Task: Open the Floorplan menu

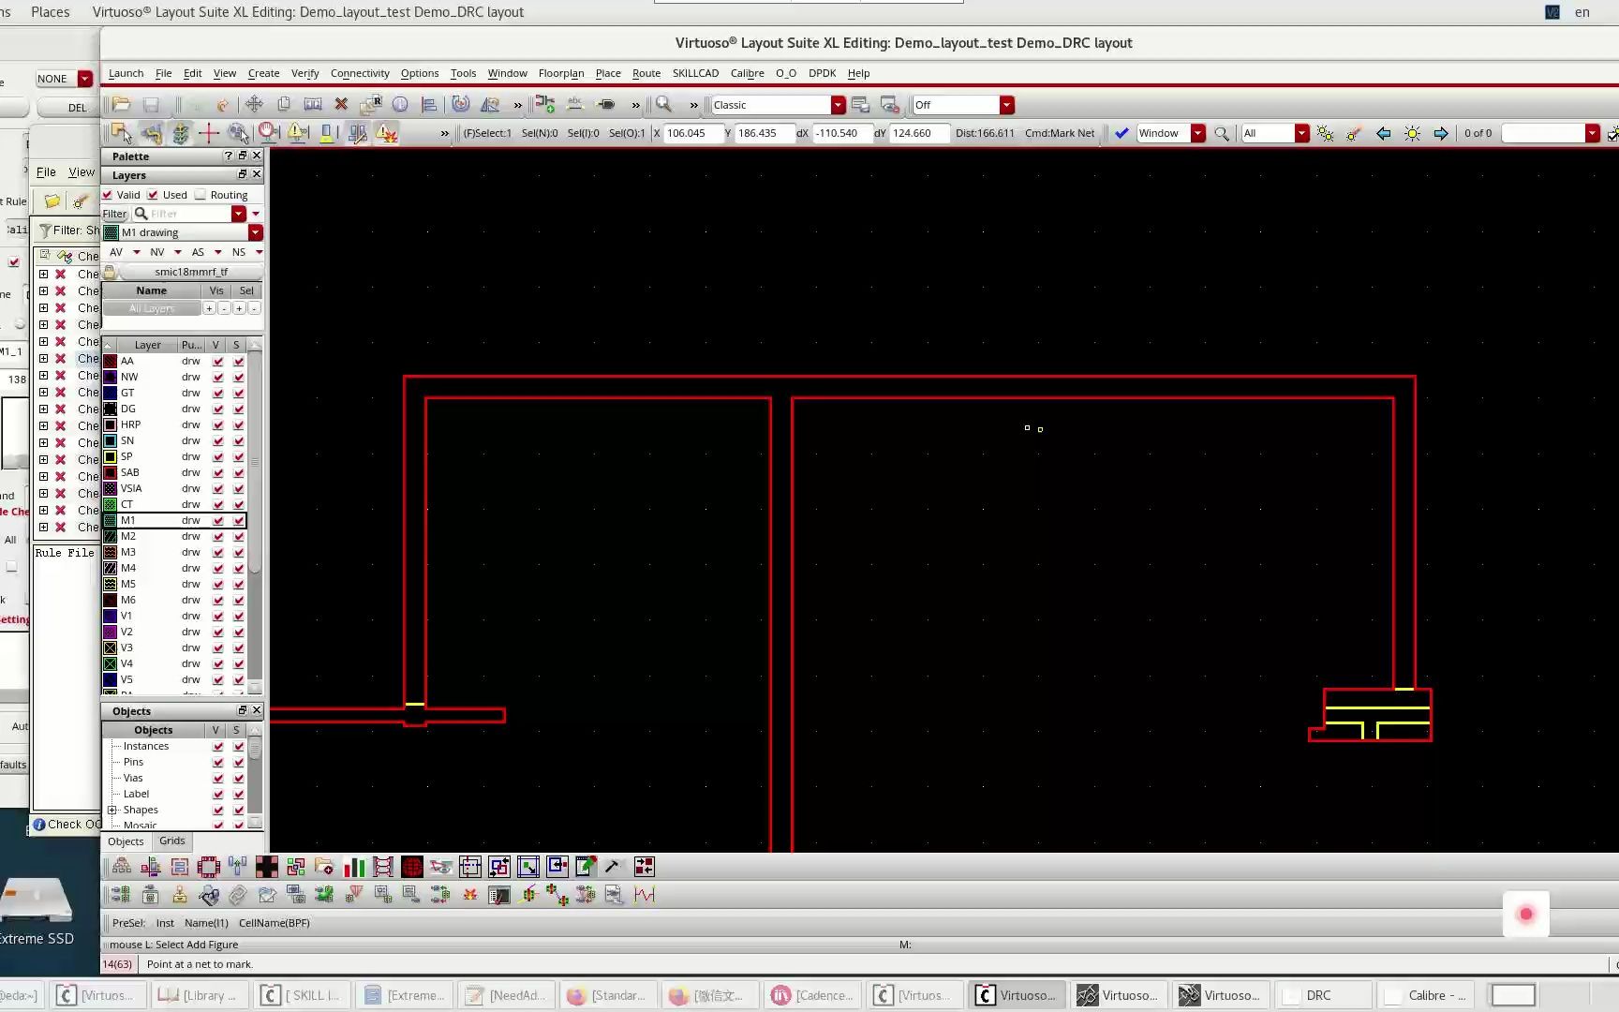Action: [561, 73]
